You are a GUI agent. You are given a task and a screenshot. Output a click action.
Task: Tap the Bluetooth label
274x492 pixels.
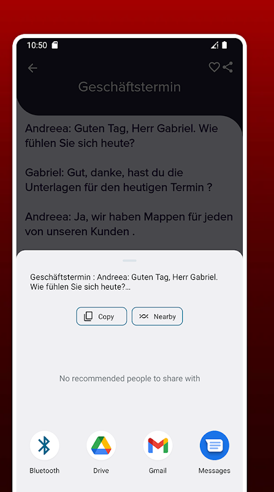click(x=44, y=470)
